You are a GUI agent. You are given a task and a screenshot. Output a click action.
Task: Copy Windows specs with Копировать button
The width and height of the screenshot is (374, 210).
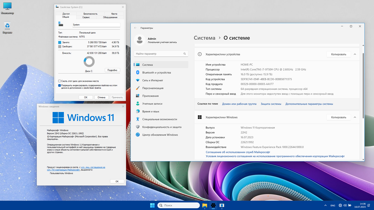(338, 117)
